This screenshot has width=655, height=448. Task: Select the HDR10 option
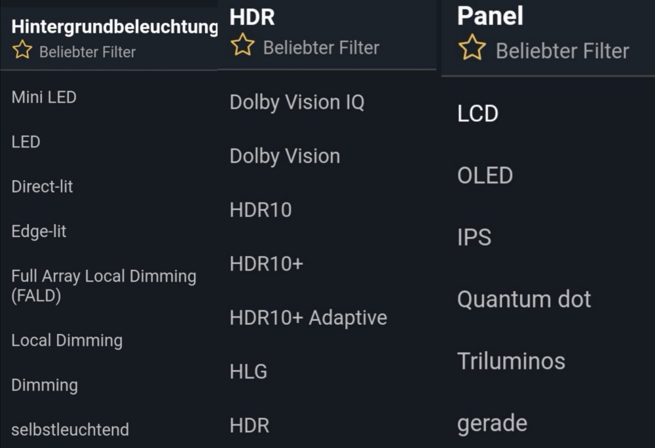point(261,210)
